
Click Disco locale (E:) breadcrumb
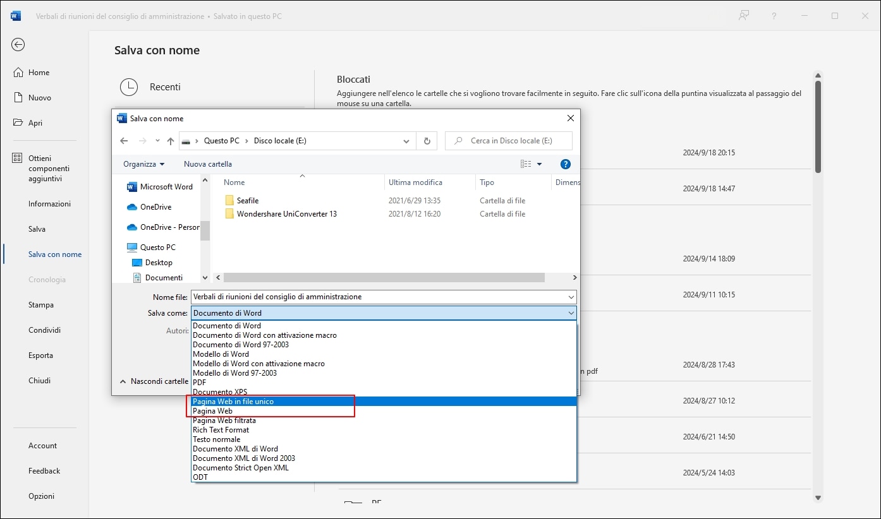[x=280, y=141]
